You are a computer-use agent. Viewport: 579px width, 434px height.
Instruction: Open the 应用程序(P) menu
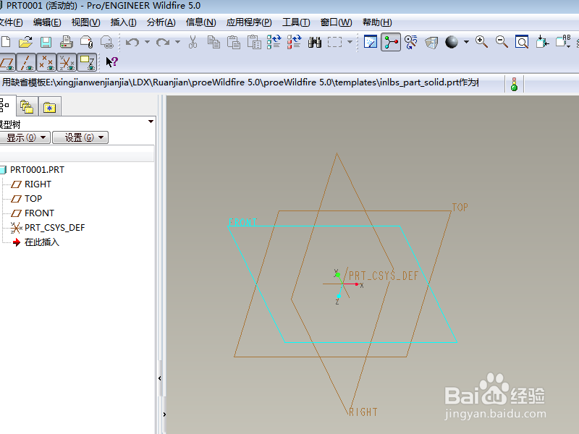[x=249, y=22]
